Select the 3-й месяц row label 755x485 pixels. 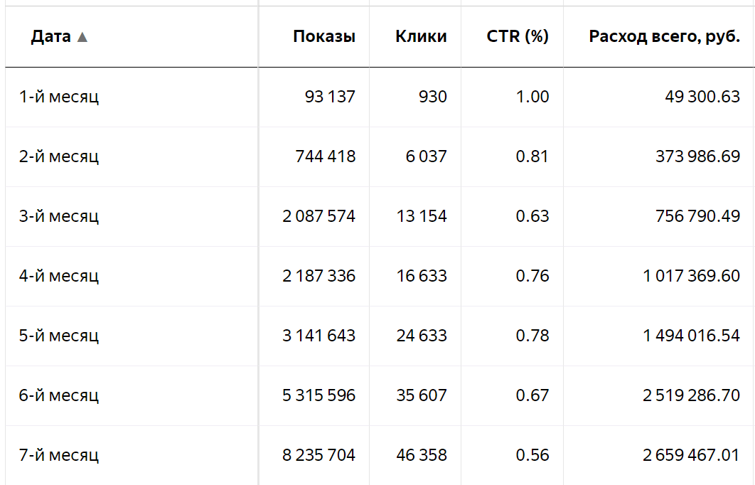click(59, 216)
